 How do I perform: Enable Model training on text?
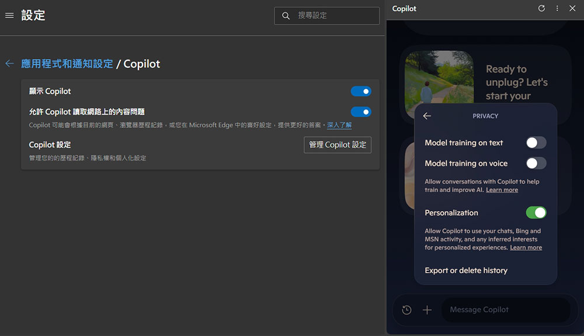[536, 143]
